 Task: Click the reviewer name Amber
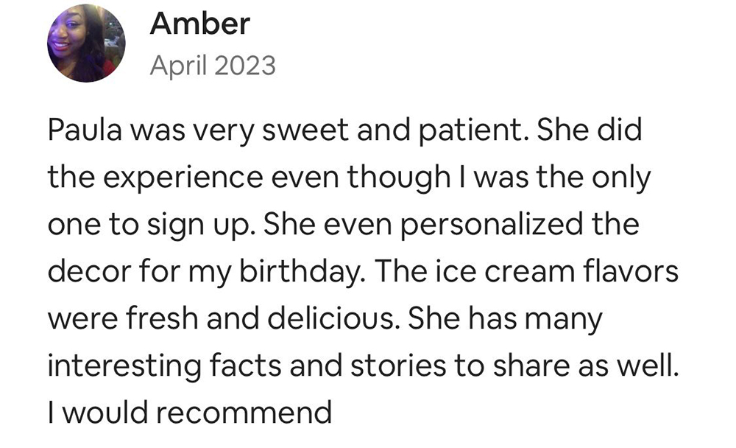coord(199,24)
